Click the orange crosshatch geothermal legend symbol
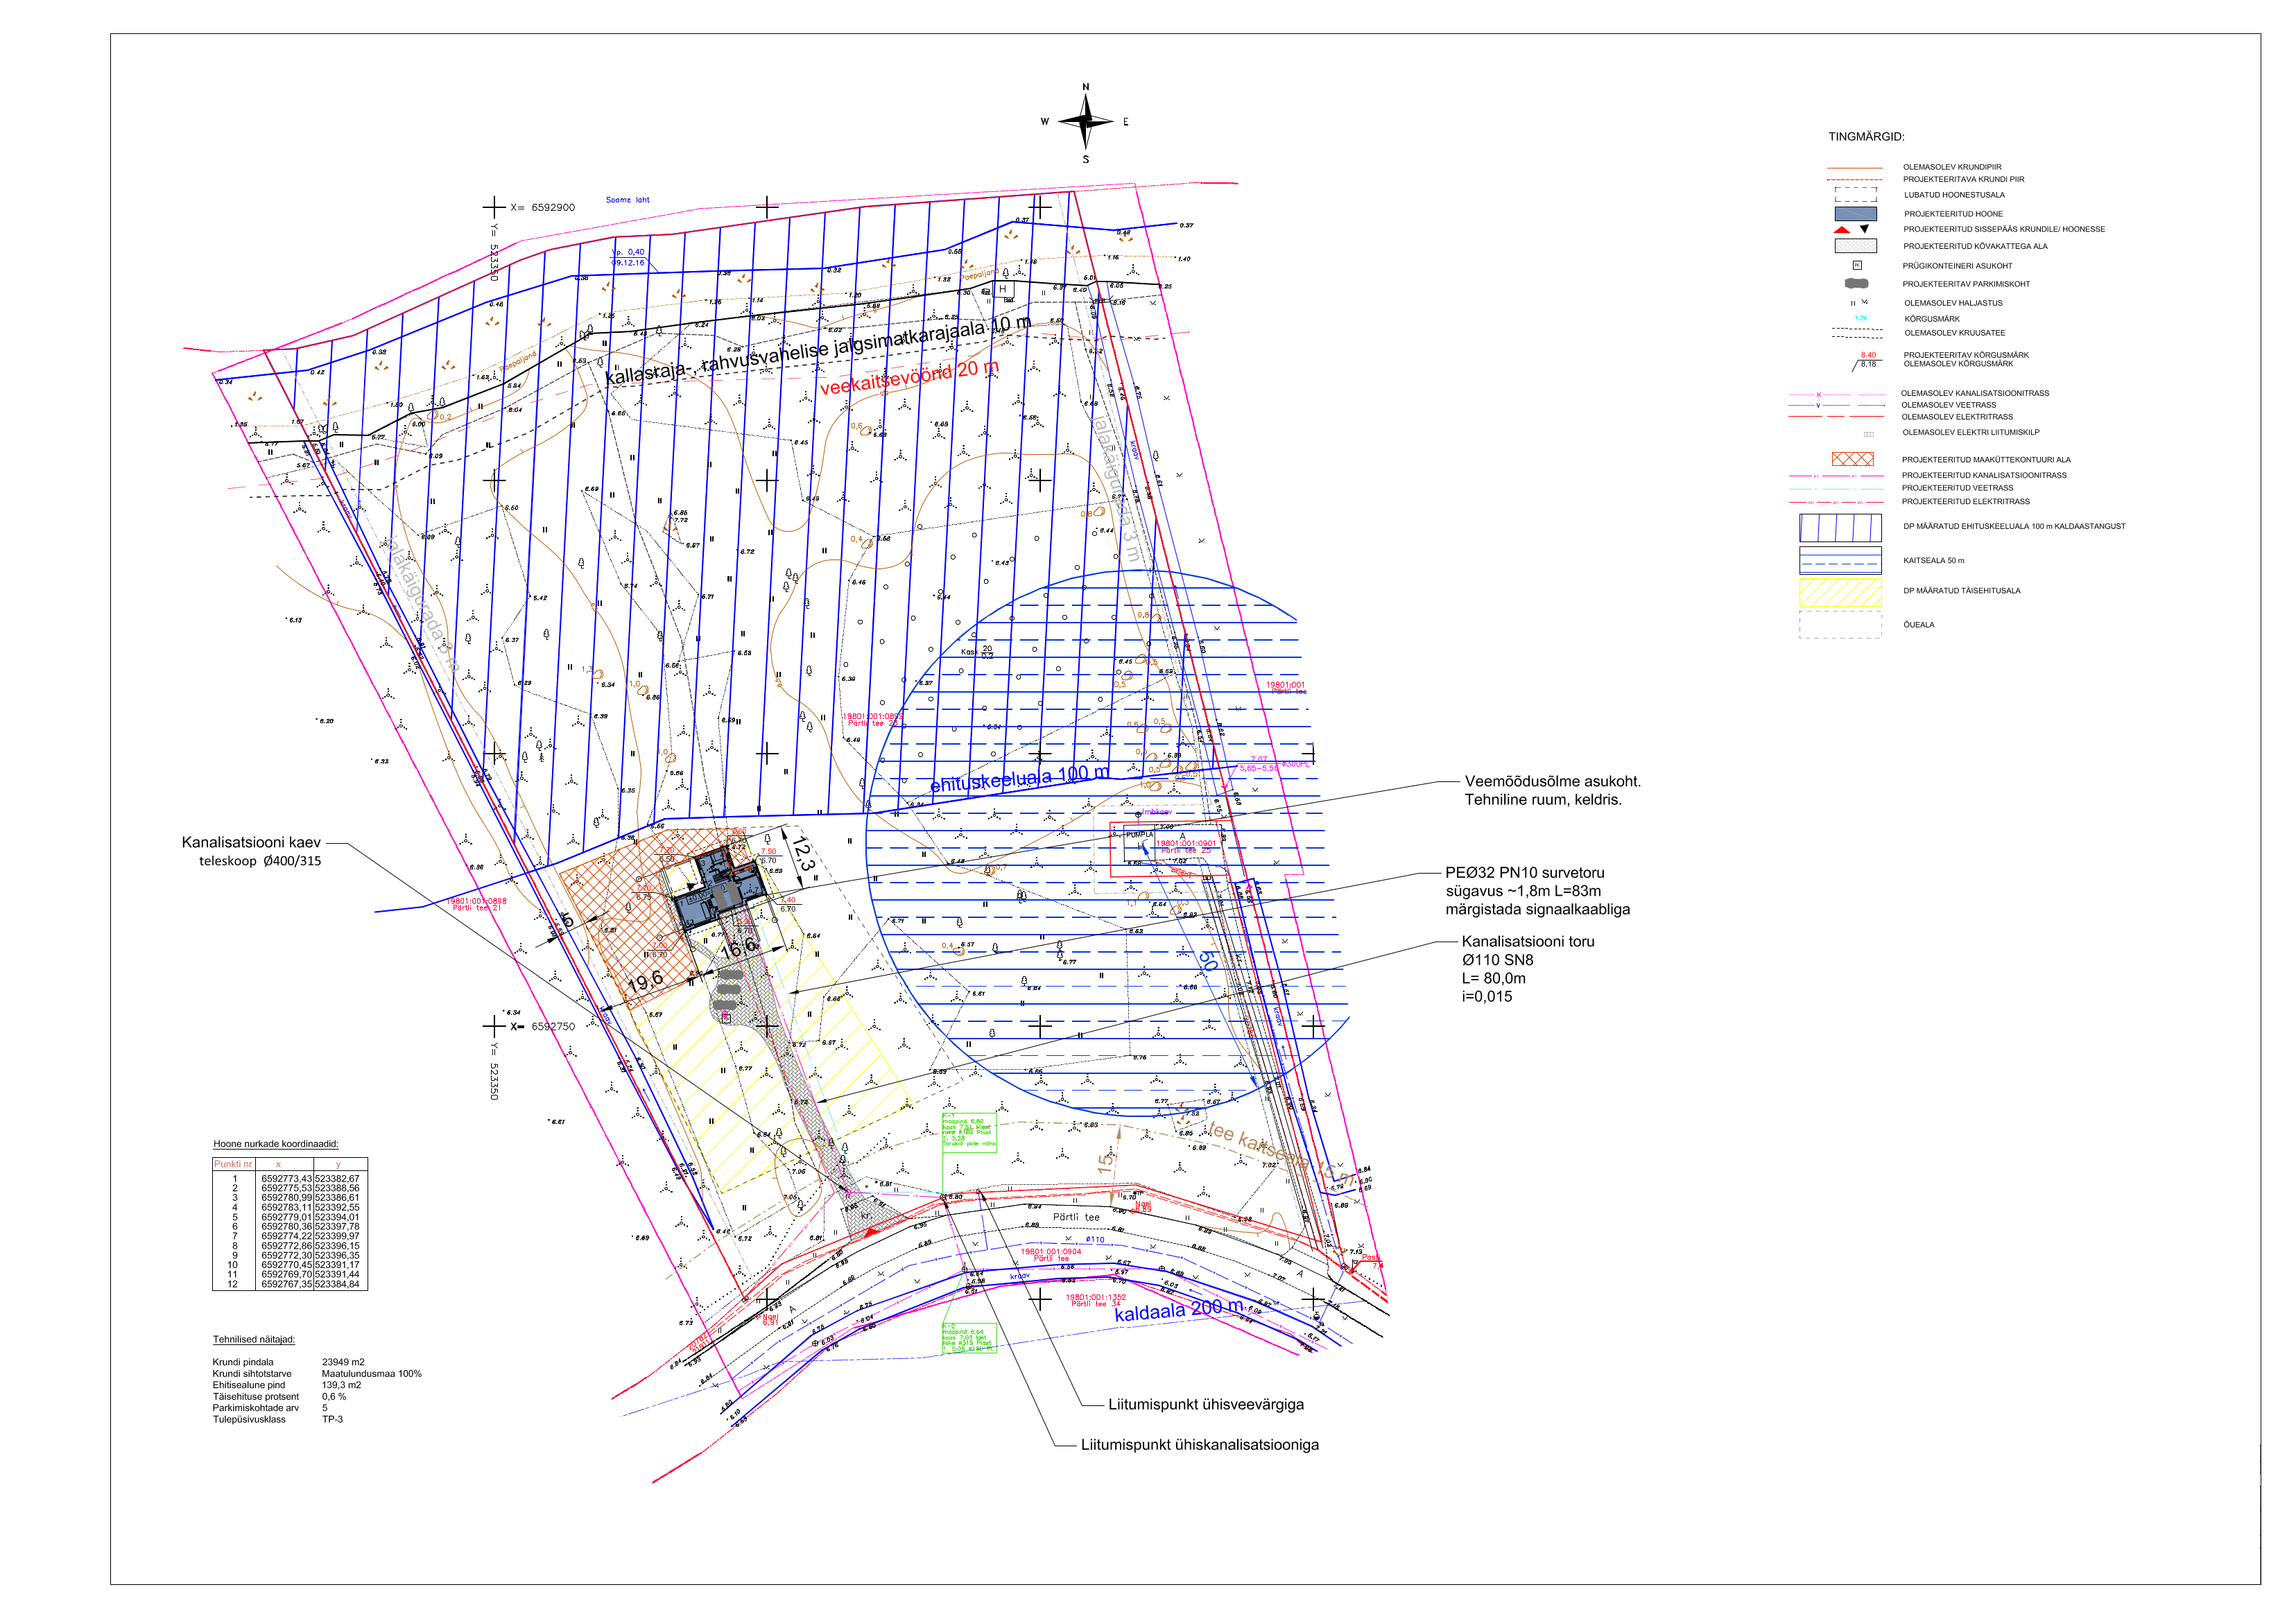 [1852, 459]
